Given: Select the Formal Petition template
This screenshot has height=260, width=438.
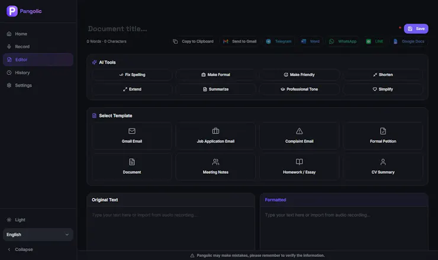Looking at the screenshot, I should point(383,136).
